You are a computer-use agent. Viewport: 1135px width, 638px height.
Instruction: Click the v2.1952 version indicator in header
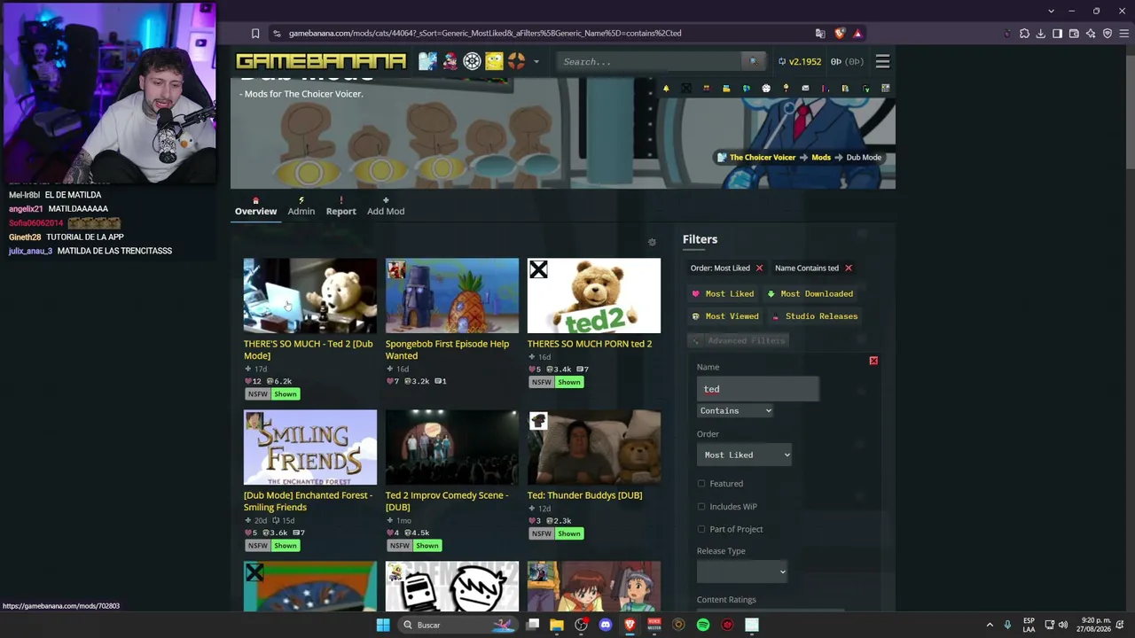[800, 61]
